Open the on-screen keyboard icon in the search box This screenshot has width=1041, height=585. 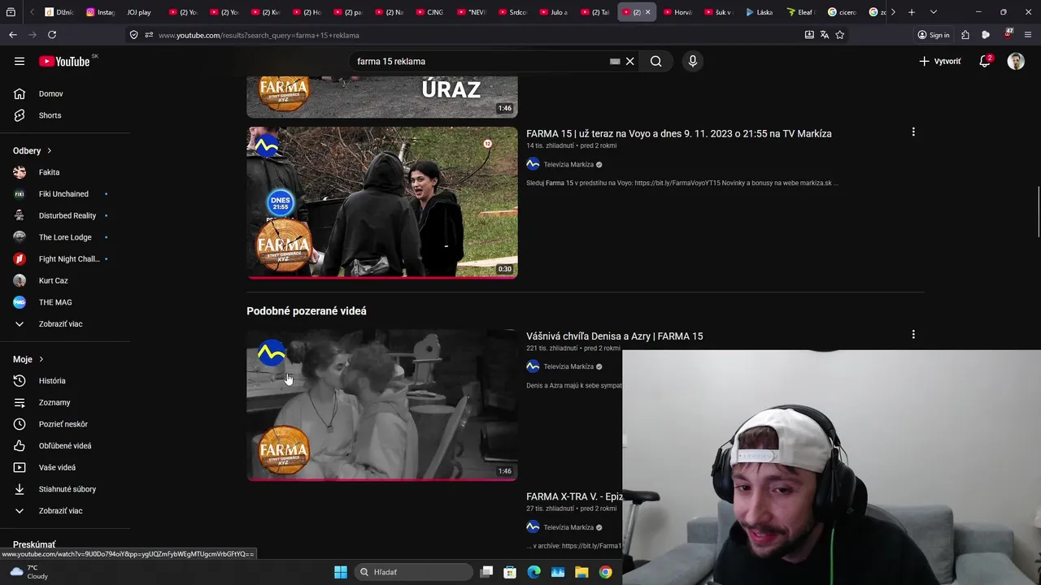click(x=615, y=61)
